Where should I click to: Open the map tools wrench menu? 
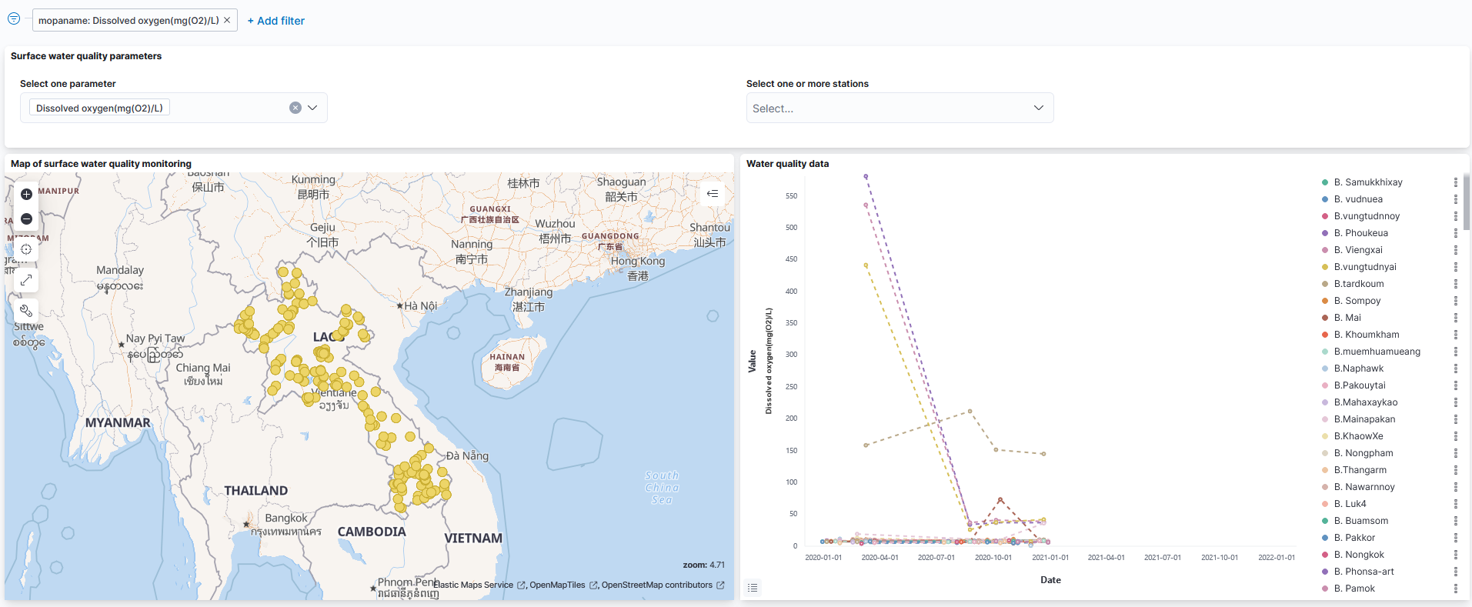pyautogui.click(x=26, y=311)
